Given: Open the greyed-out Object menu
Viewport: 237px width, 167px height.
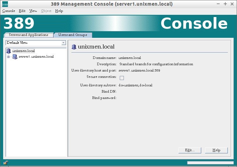Looking at the screenshot, I should click(46, 11).
